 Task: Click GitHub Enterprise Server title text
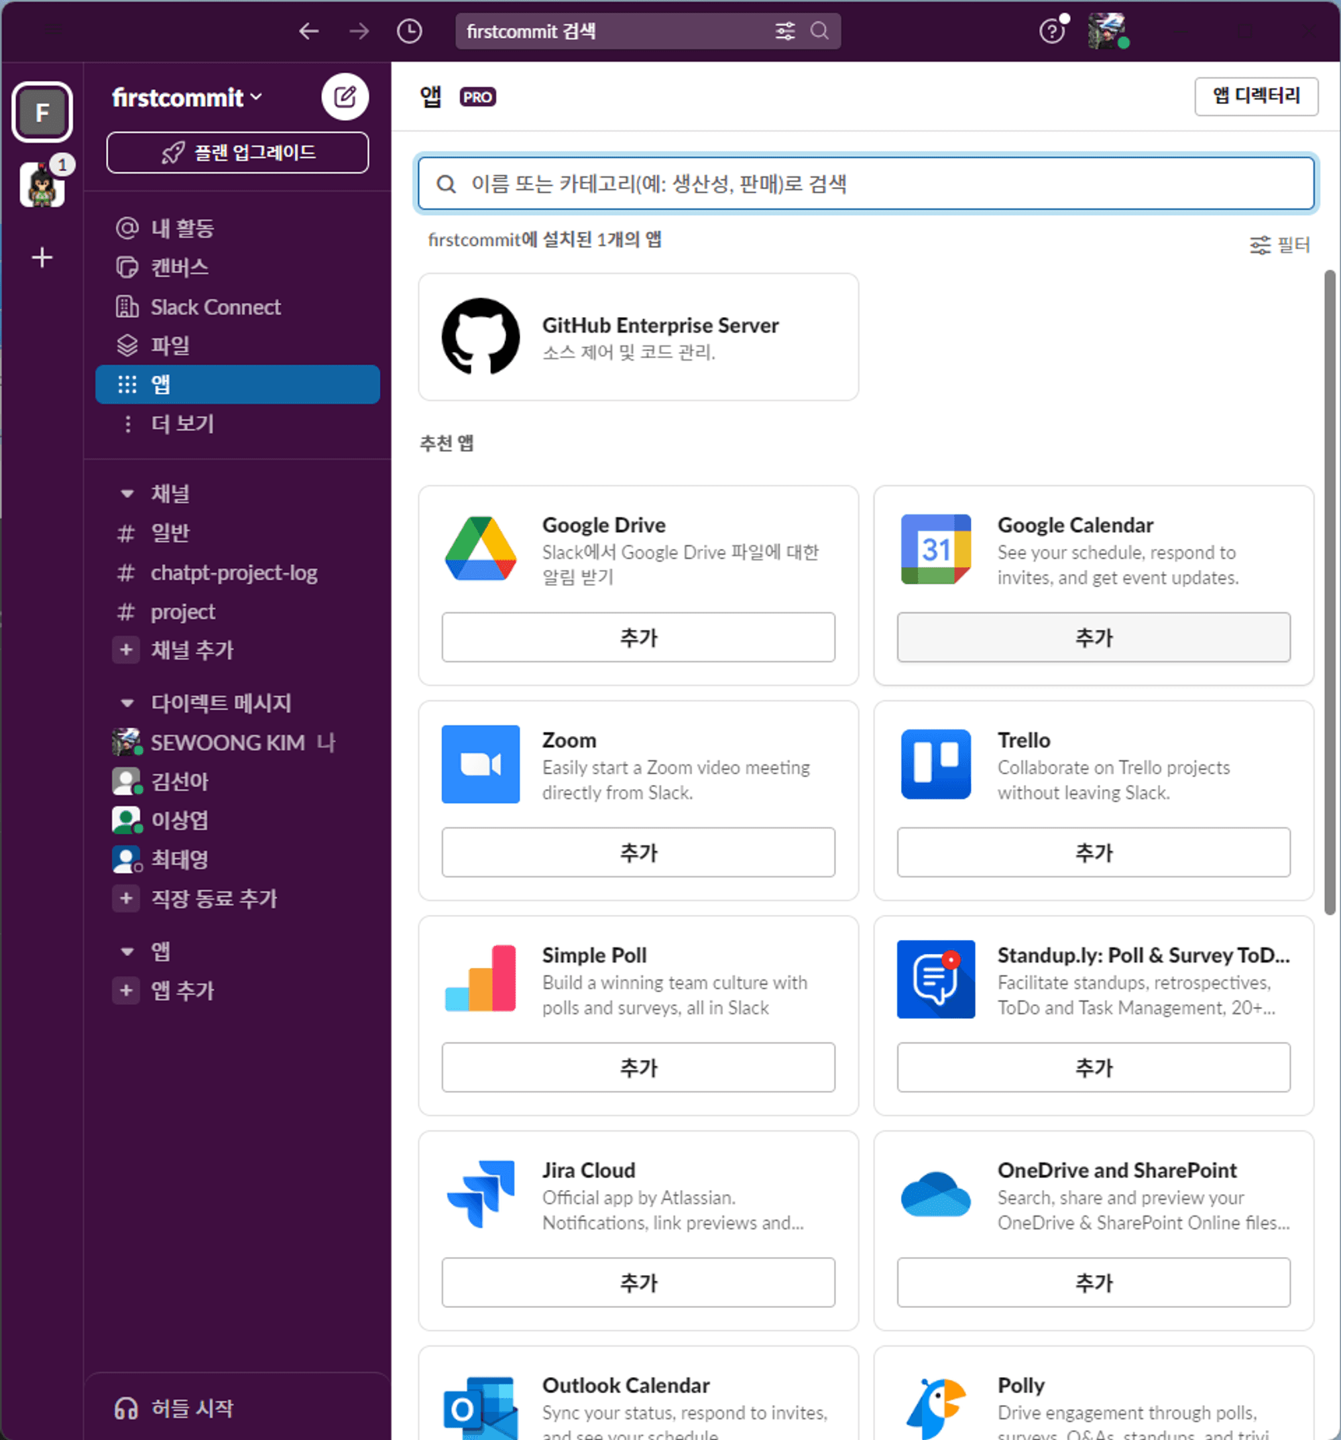tap(660, 325)
